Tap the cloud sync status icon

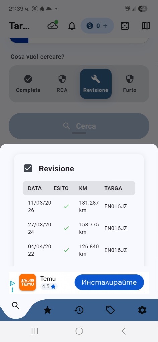[53, 26]
